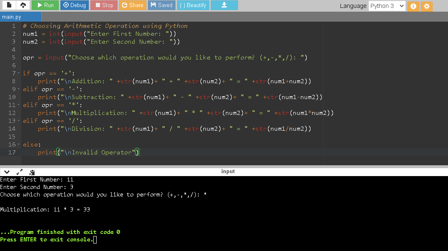Collapse the fold arrow on line 11

pyautogui.click(x=19, y=105)
